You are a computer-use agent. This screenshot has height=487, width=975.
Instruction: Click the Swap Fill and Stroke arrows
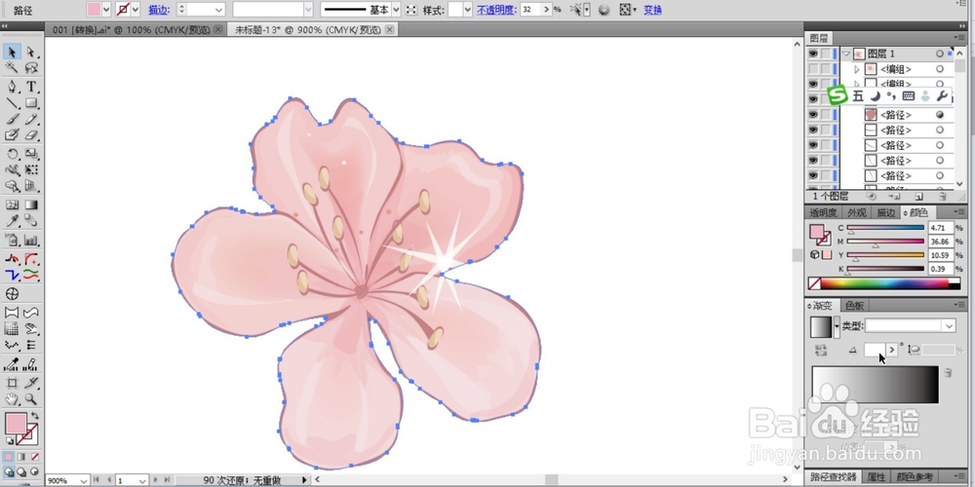click(35, 416)
